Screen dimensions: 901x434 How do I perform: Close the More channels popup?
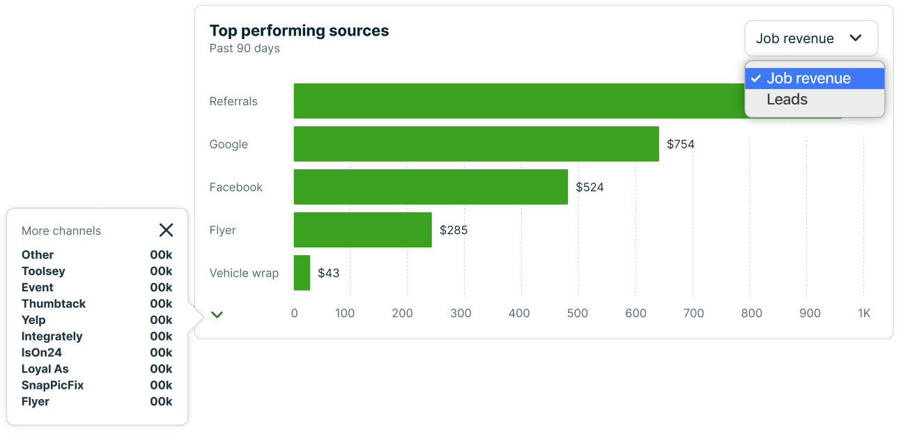[166, 230]
